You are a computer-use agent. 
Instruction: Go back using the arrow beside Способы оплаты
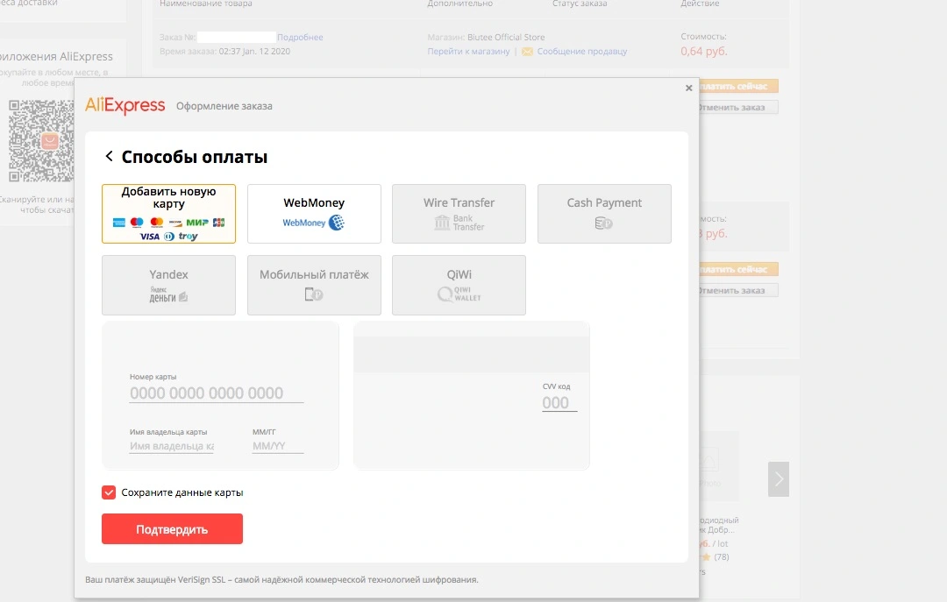click(x=110, y=156)
